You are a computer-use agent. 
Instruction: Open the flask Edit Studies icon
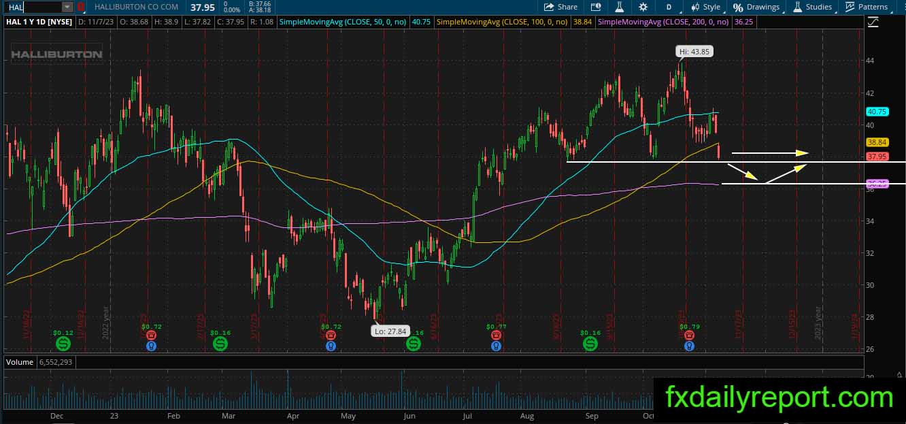coord(619,7)
